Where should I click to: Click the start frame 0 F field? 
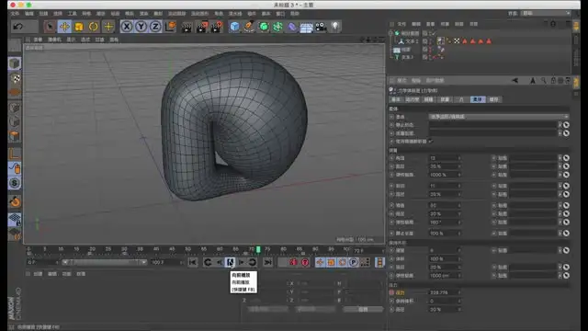point(43,262)
